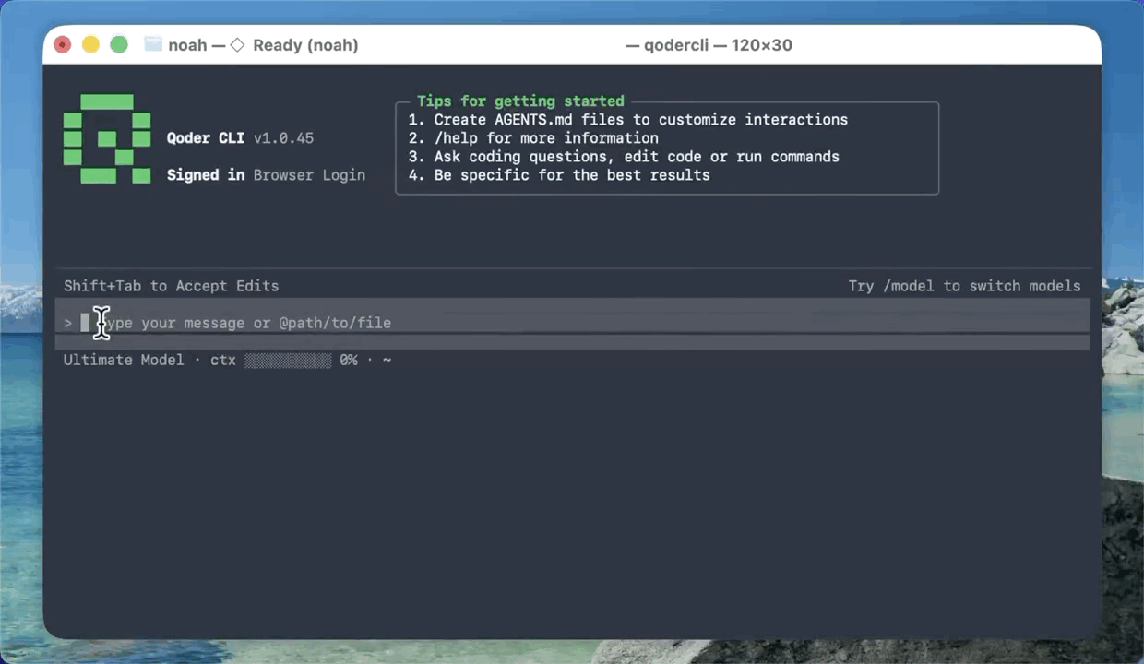Image resolution: width=1144 pixels, height=664 pixels.
Task: Click the message input field
Action: 572,323
